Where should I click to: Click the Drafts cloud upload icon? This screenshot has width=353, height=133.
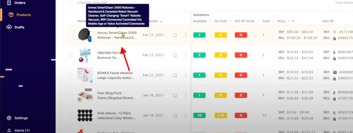pyautogui.click(x=9, y=27)
